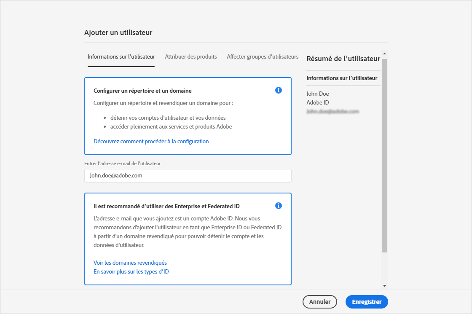Image resolution: width=472 pixels, height=314 pixels.
Task: Focus the user e-mail address field
Action: click(x=188, y=176)
